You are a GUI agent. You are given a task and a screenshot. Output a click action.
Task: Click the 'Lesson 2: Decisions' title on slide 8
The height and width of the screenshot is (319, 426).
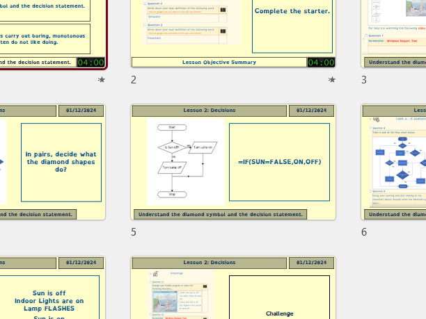pyautogui.click(x=210, y=263)
